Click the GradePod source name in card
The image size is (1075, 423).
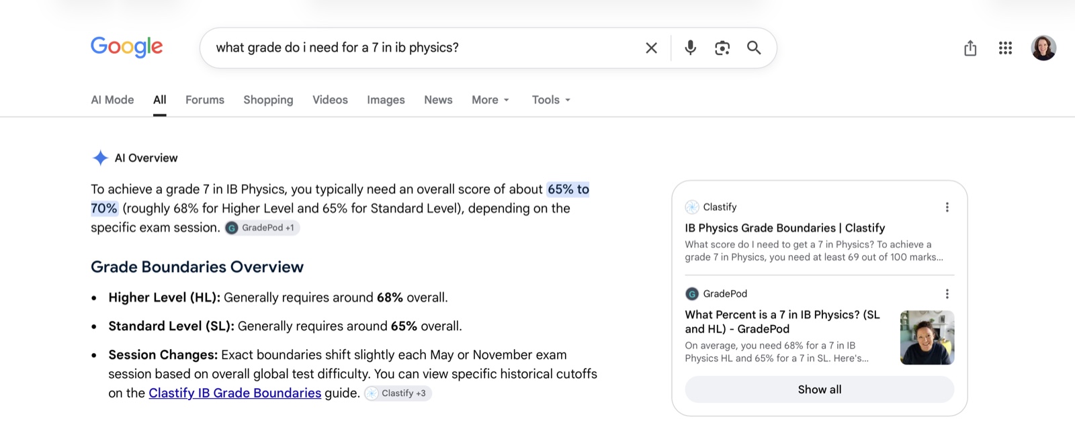725,293
